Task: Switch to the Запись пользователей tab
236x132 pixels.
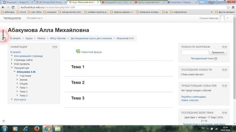Action: coord(149,2)
